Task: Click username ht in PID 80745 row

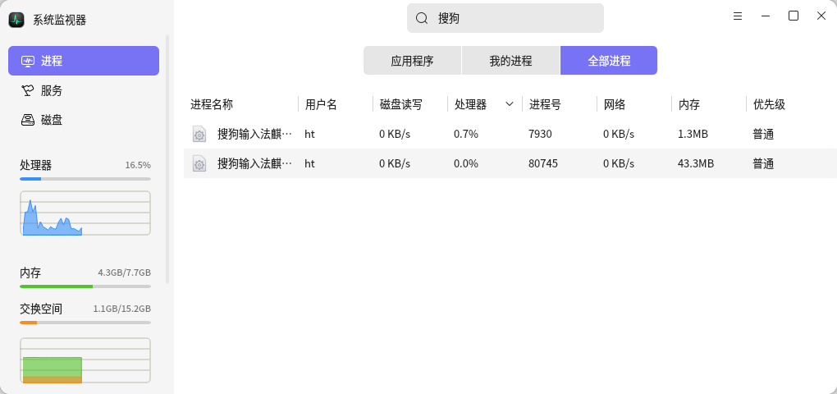Action: [309, 163]
